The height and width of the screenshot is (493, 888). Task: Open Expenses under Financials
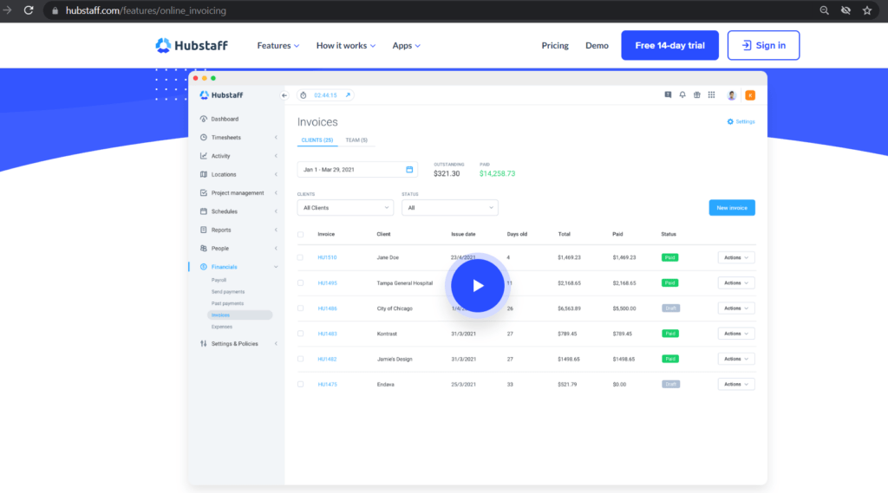(x=222, y=328)
